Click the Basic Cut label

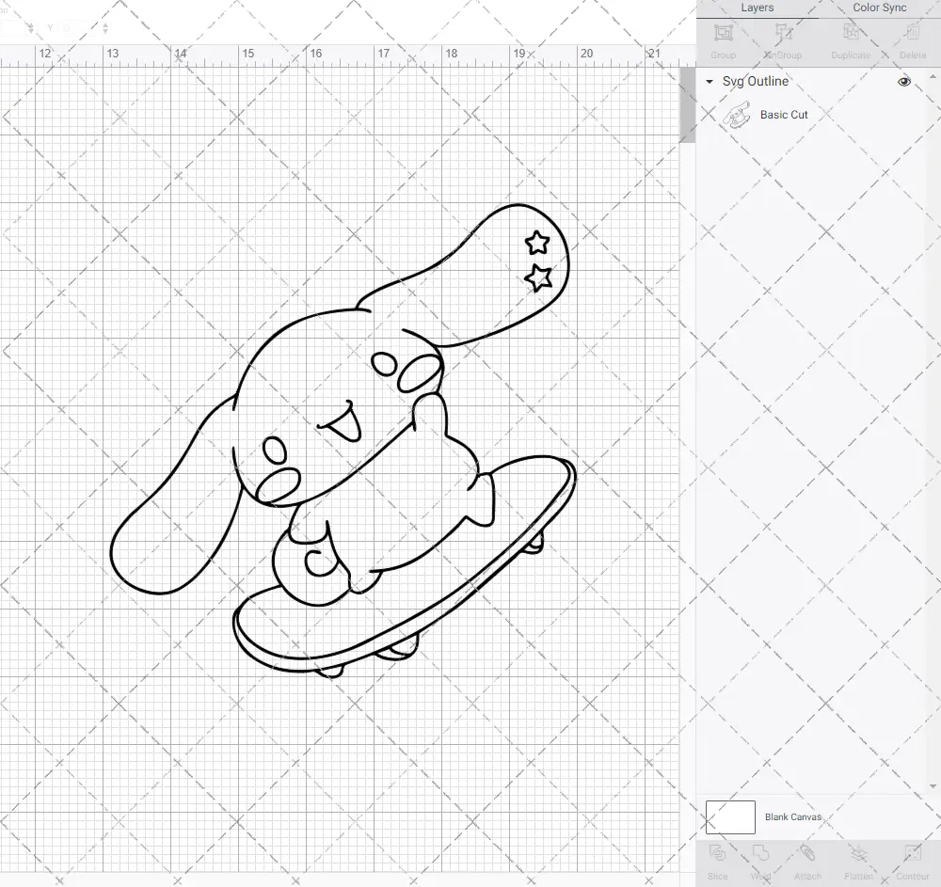[784, 115]
